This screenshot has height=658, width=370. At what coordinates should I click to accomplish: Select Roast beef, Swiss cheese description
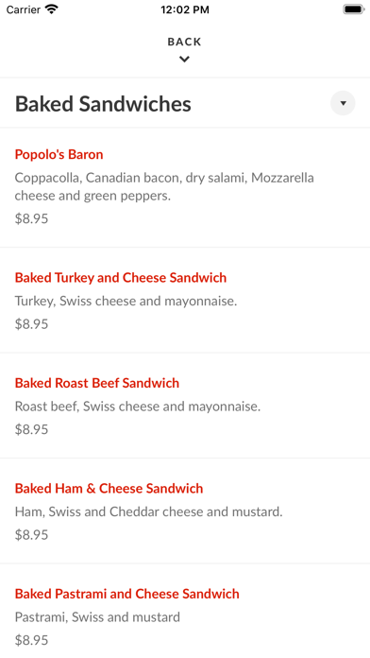click(x=138, y=407)
